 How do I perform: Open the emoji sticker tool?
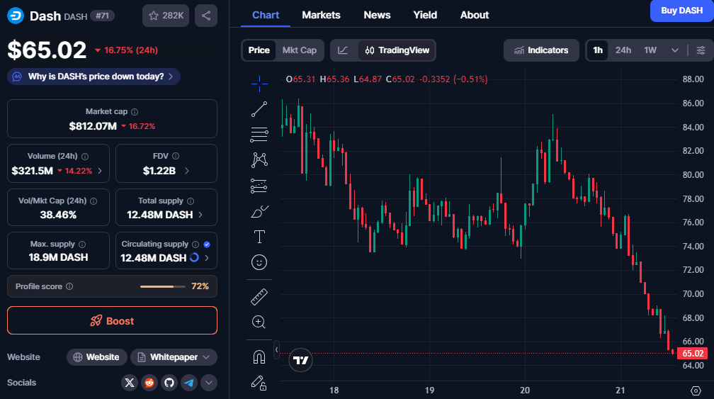[259, 262]
